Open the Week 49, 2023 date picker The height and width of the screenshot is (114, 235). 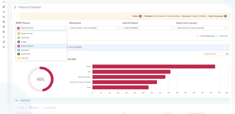tap(217, 54)
